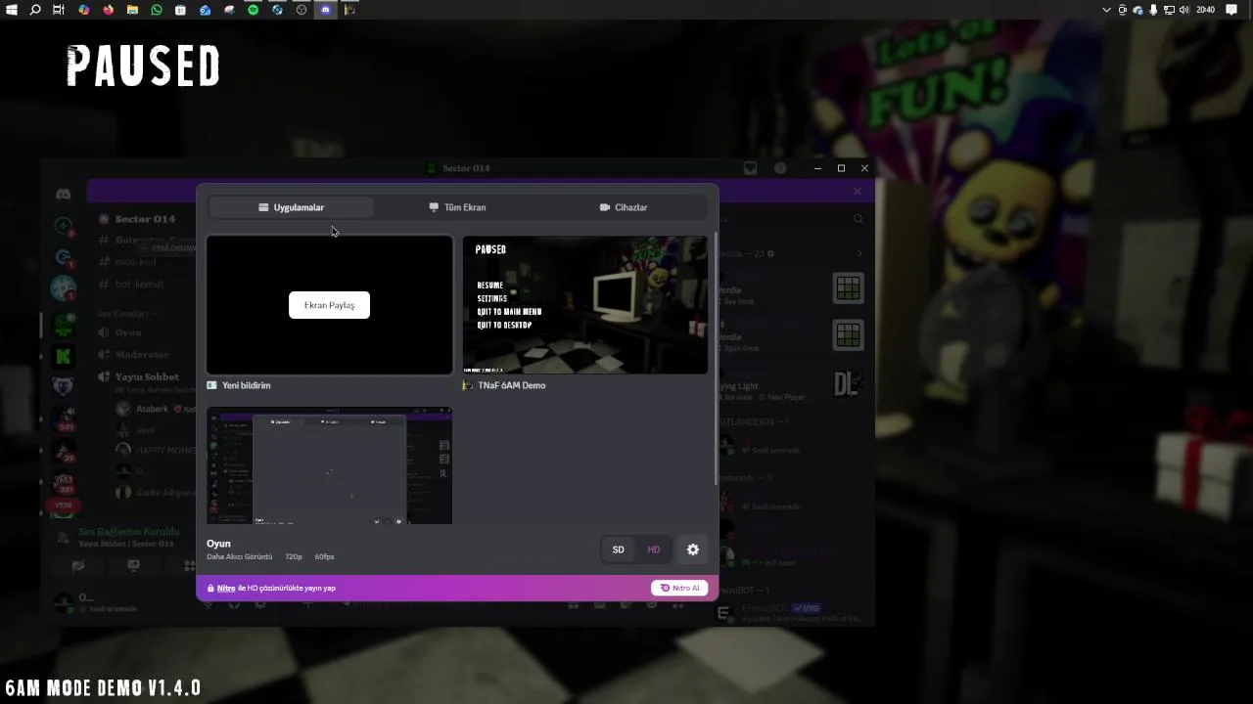The height and width of the screenshot is (704, 1253).
Task: Launch Firefox from taskbar
Action: click(x=108, y=10)
